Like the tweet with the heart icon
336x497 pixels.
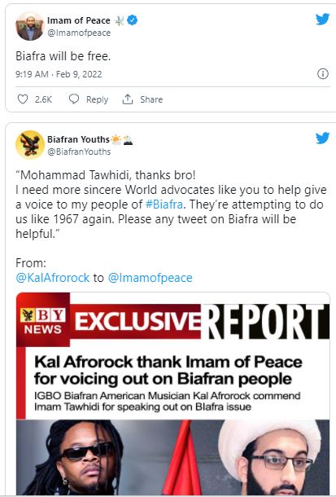(23, 99)
